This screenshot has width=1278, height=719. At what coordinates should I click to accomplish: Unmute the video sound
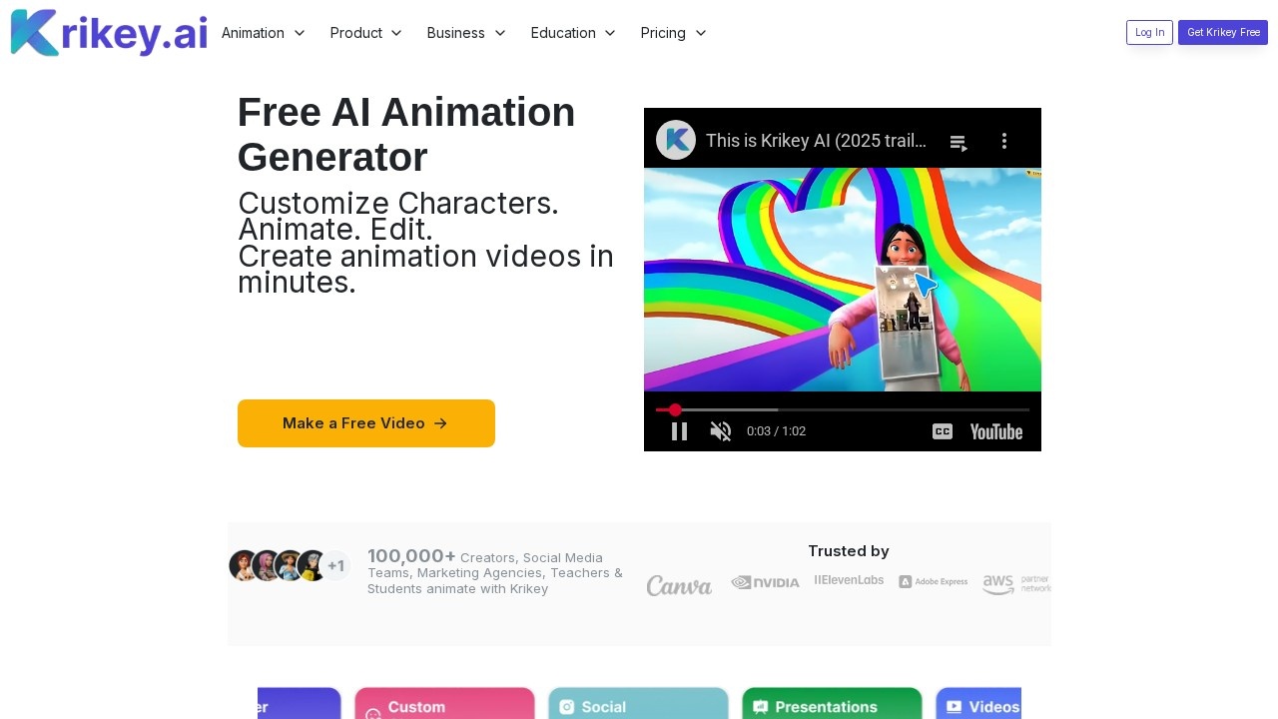click(x=720, y=431)
